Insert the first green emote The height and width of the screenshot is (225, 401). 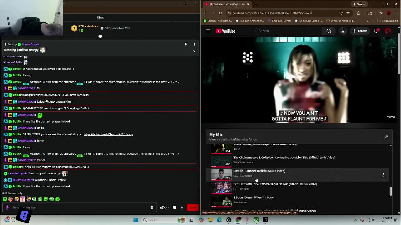5,199
